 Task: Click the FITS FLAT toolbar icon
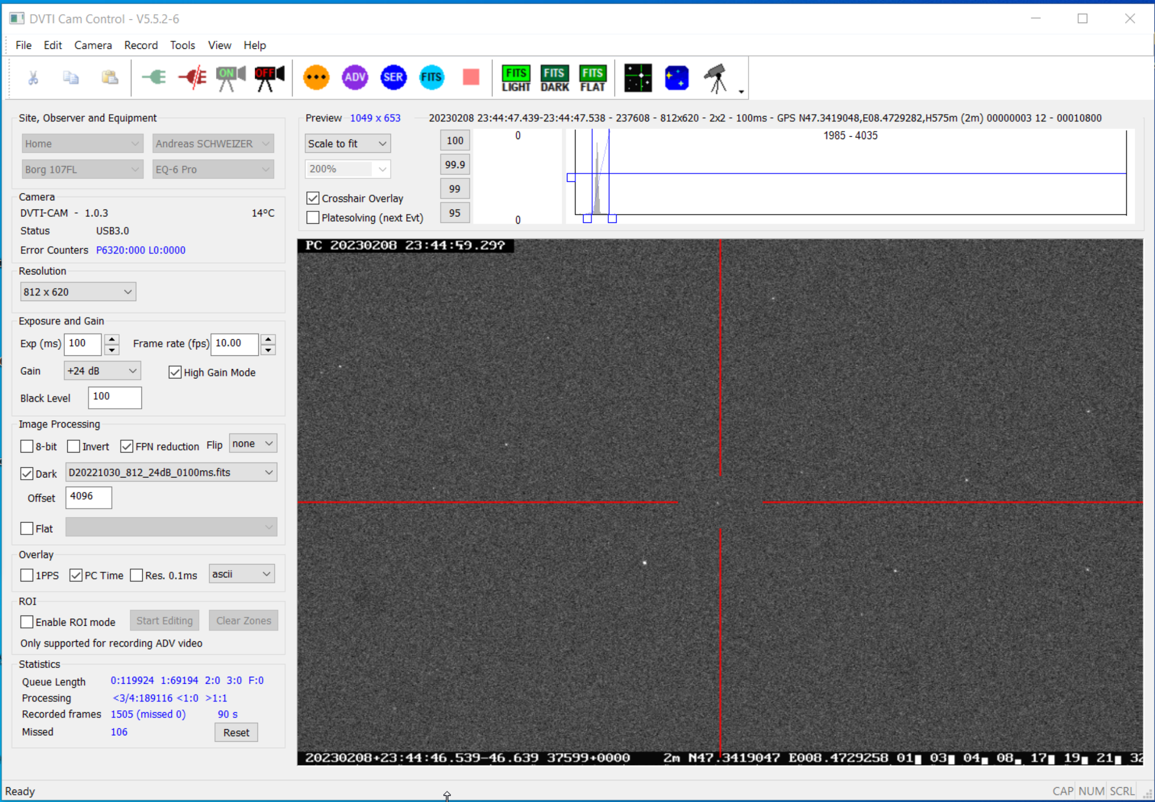coord(593,78)
